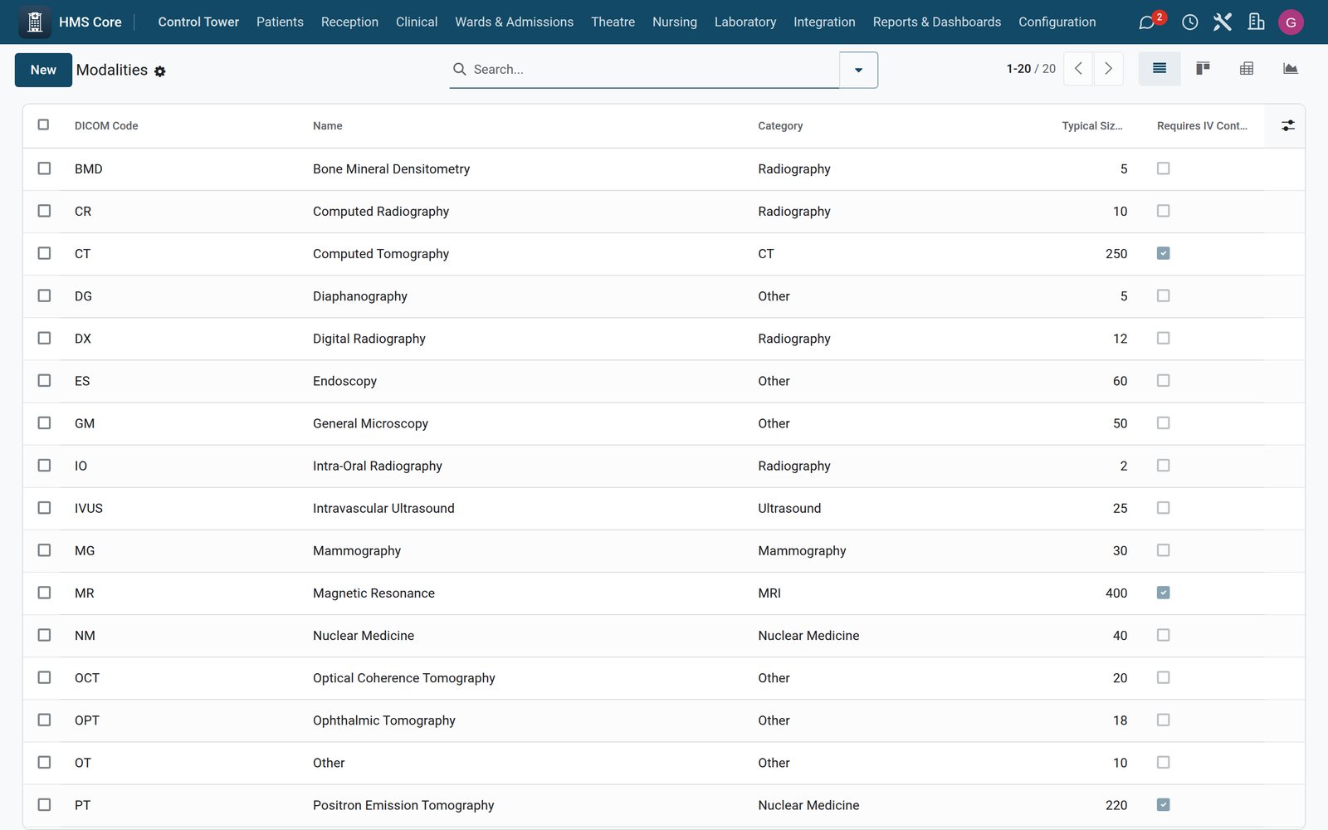Image resolution: width=1328 pixels, height=830 pixels.
Task: Toggle Requires IV Contrast for Computed Tomography
Action: point(1163,253)
